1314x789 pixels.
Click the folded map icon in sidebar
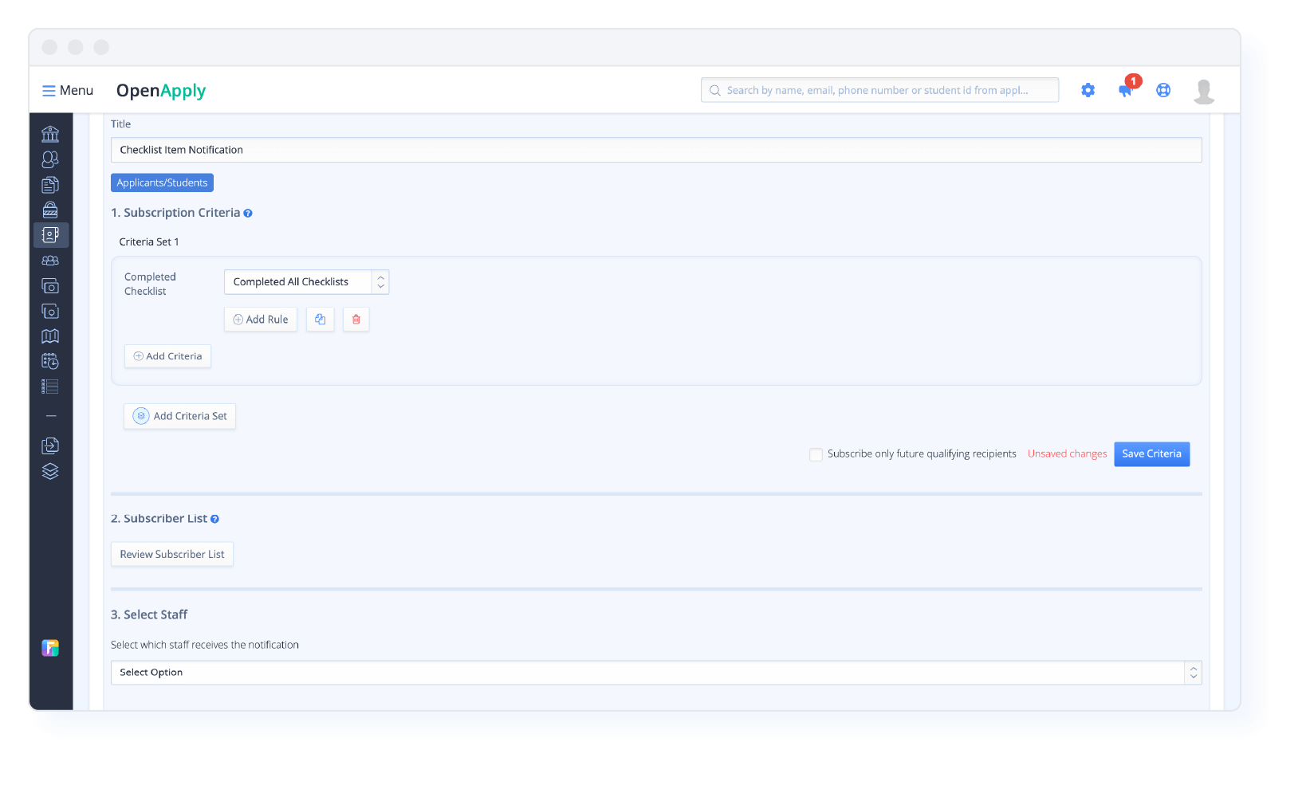[x=50, y=336]
